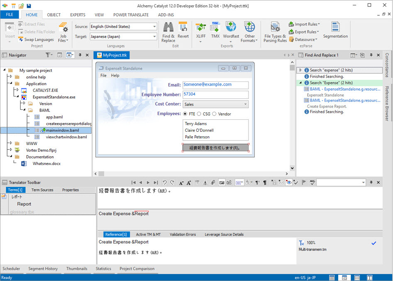Click the Segmentation icon
Screen dimensions: 393x281
click(x=335, y=27)
